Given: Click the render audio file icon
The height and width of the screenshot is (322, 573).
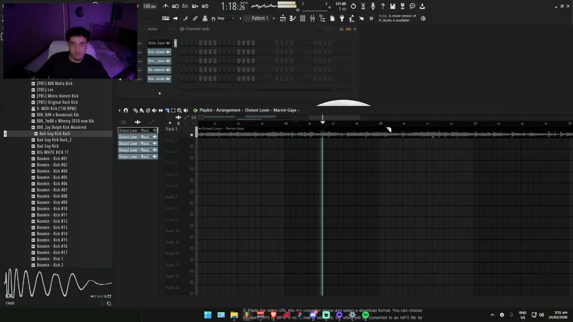Looking at the screenshot, I should [x=402, y=6].
